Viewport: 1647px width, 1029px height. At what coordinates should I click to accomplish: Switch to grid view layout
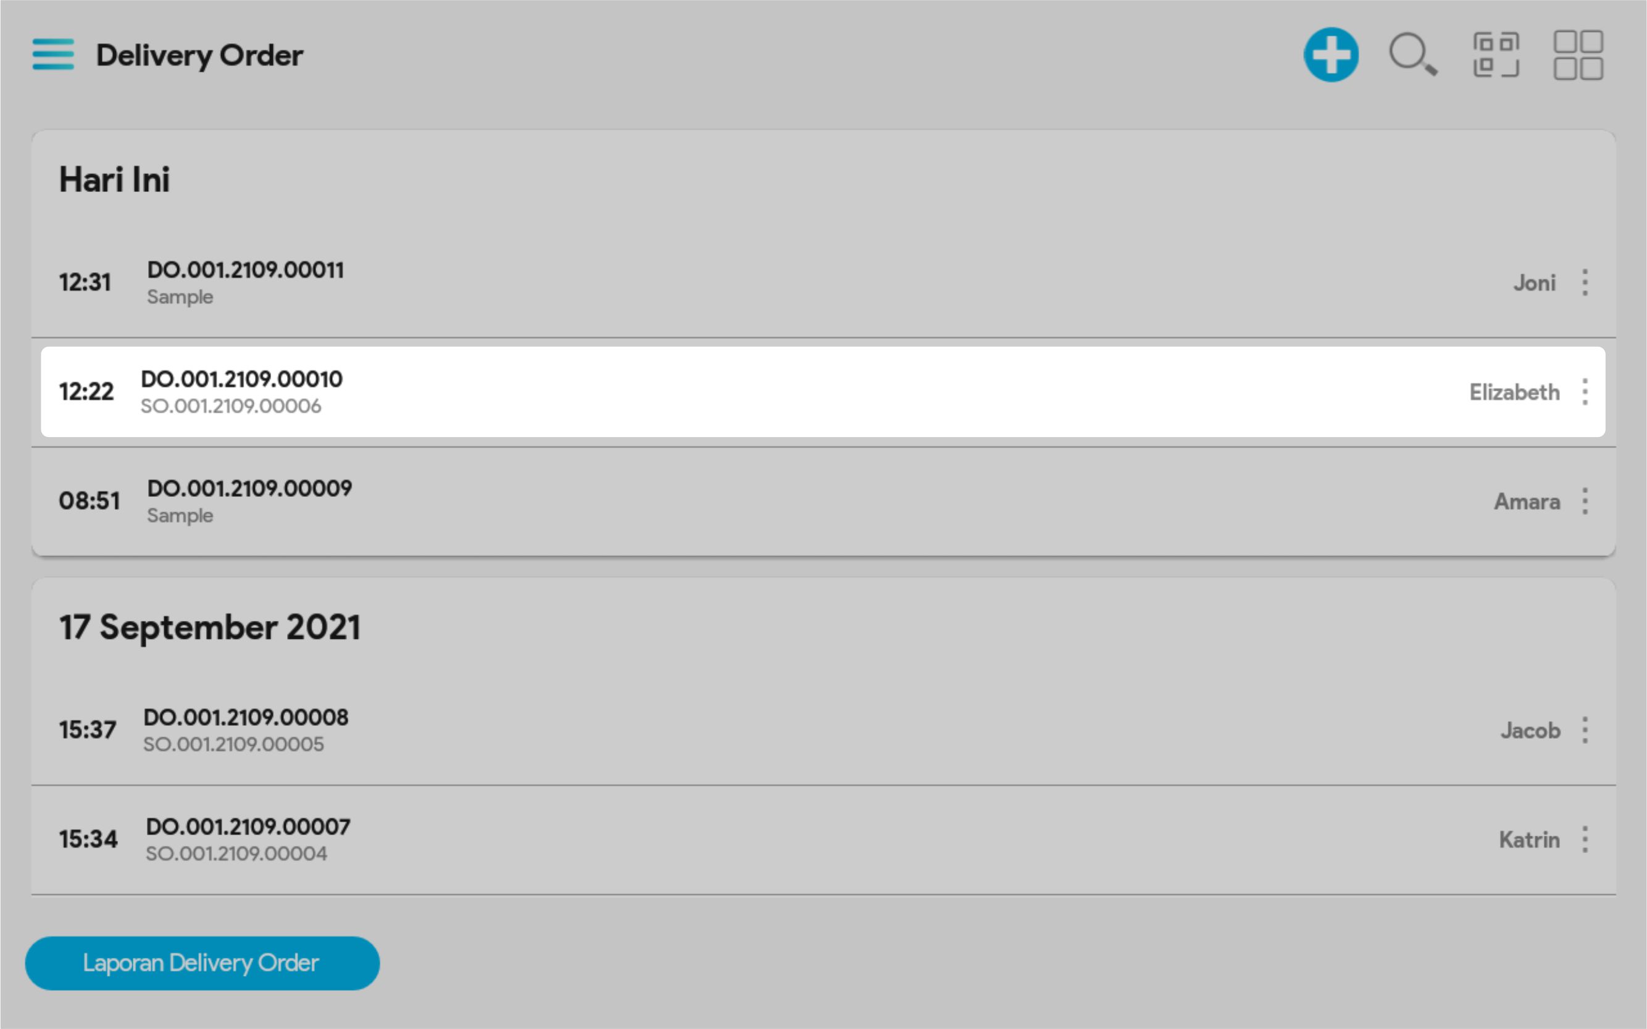click(x=1578, y=54)
